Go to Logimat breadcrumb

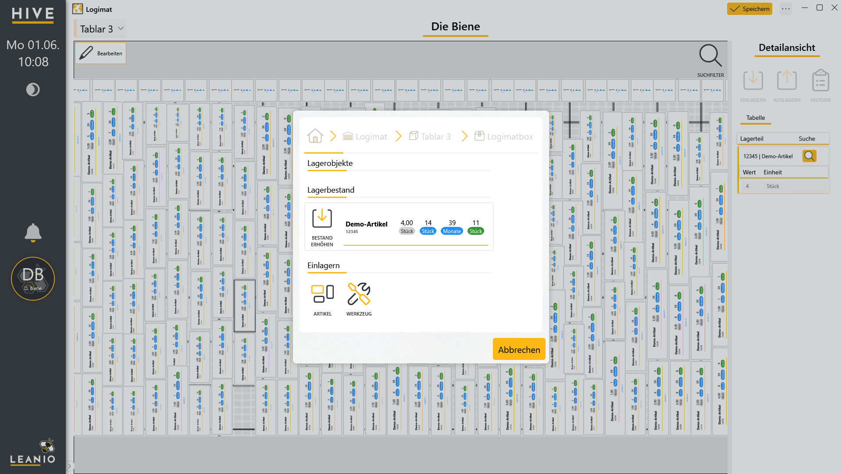365,136
